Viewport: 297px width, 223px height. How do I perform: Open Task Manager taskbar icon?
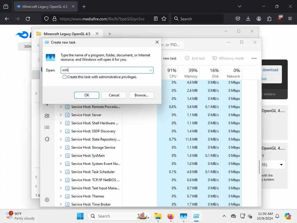(x=183, y=216)
